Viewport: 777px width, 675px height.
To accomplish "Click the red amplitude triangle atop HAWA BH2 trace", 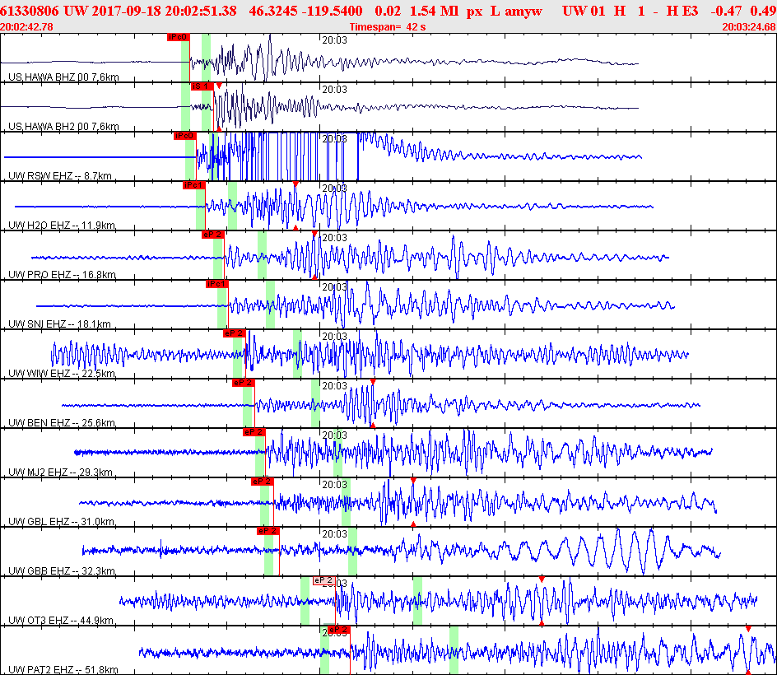I will 219,86.
